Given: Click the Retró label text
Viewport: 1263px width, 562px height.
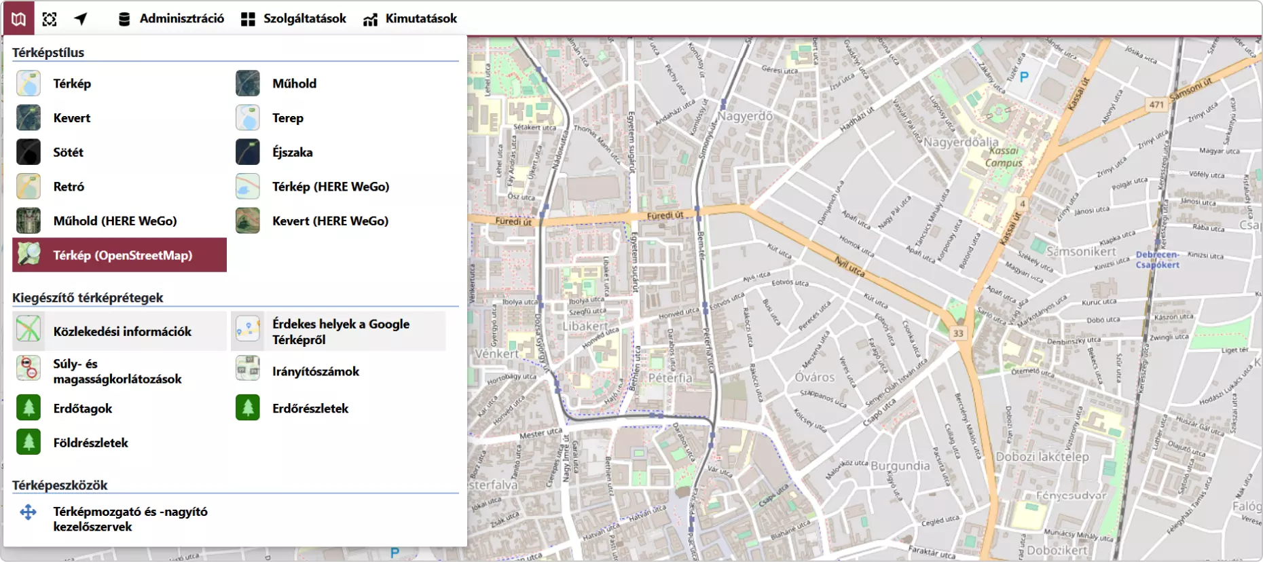Looking at the screenshot, I should click(x=69, y=187).
